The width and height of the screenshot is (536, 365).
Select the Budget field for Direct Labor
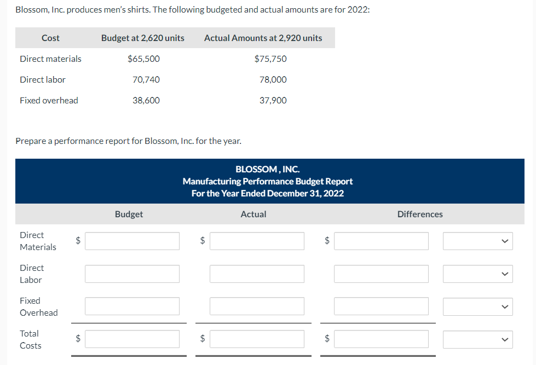131,274
